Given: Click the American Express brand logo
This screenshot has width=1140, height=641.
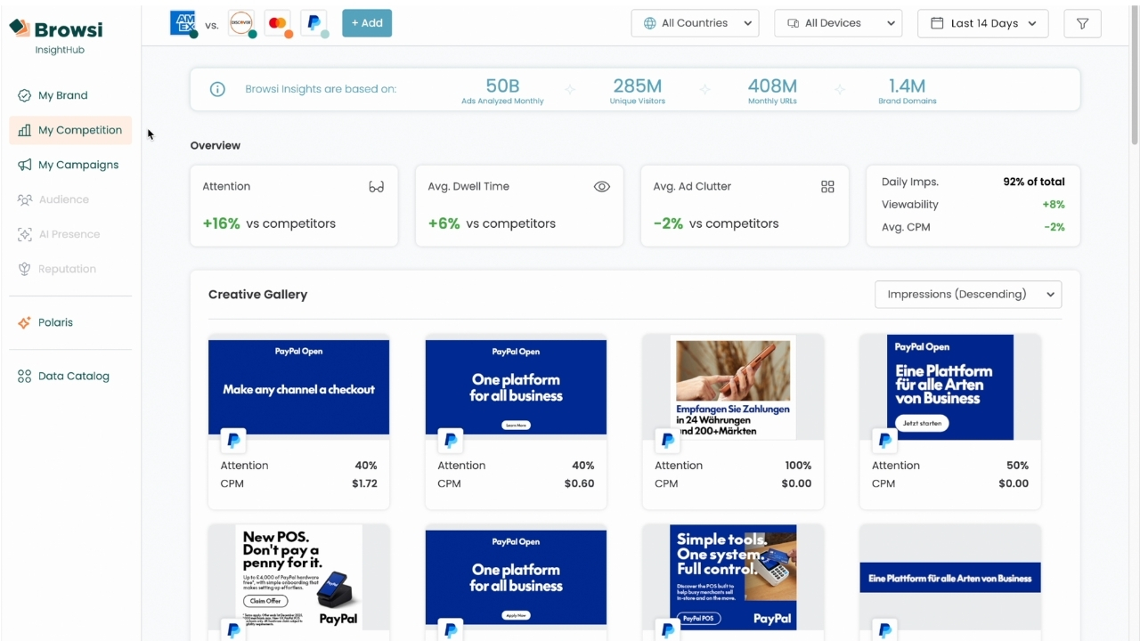Looking at the screenshot, I should [183, 23].
